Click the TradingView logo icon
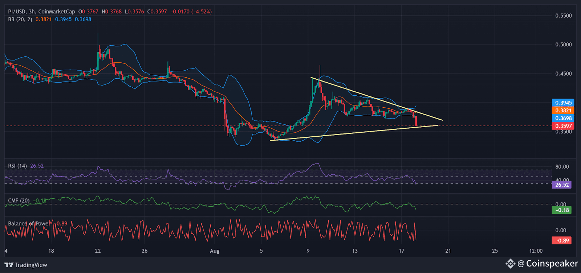The image size is (581, 273). point(9,265)
